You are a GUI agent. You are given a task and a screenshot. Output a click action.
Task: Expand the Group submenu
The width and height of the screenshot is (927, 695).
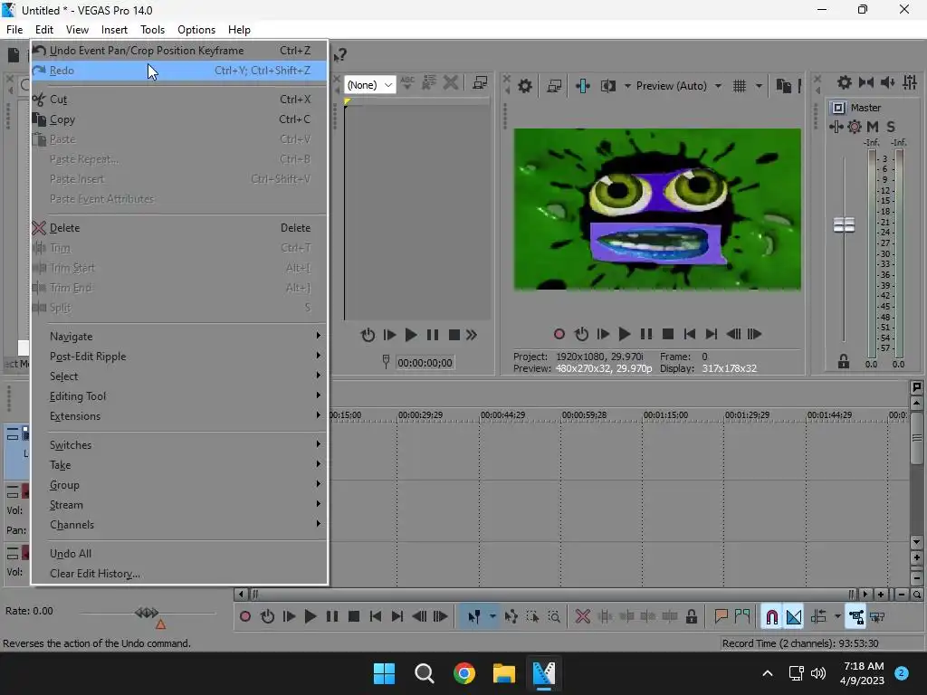tap(178, 485)
